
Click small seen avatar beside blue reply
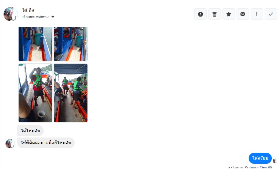point(275,161)
